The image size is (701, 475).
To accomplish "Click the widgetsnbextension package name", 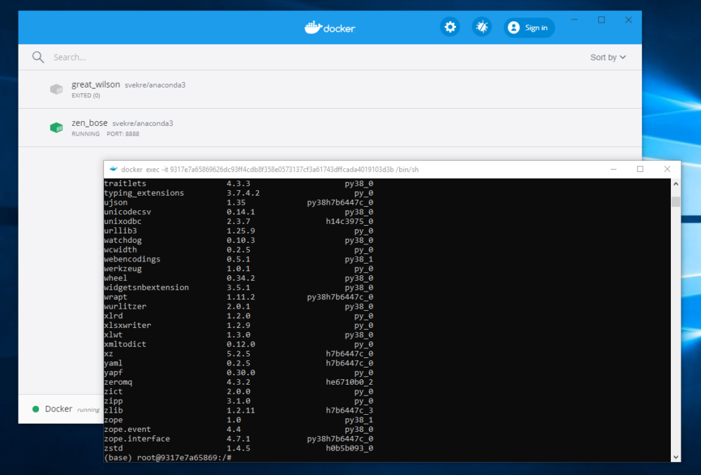I will pyautogui.click(x=146, y=287).
